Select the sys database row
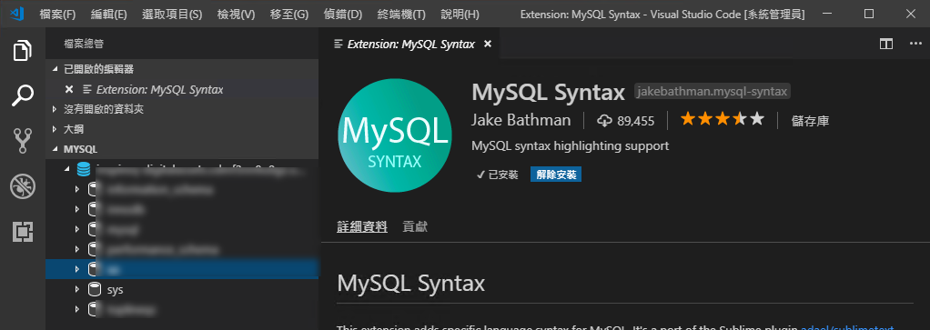 (x=182, y=290)
